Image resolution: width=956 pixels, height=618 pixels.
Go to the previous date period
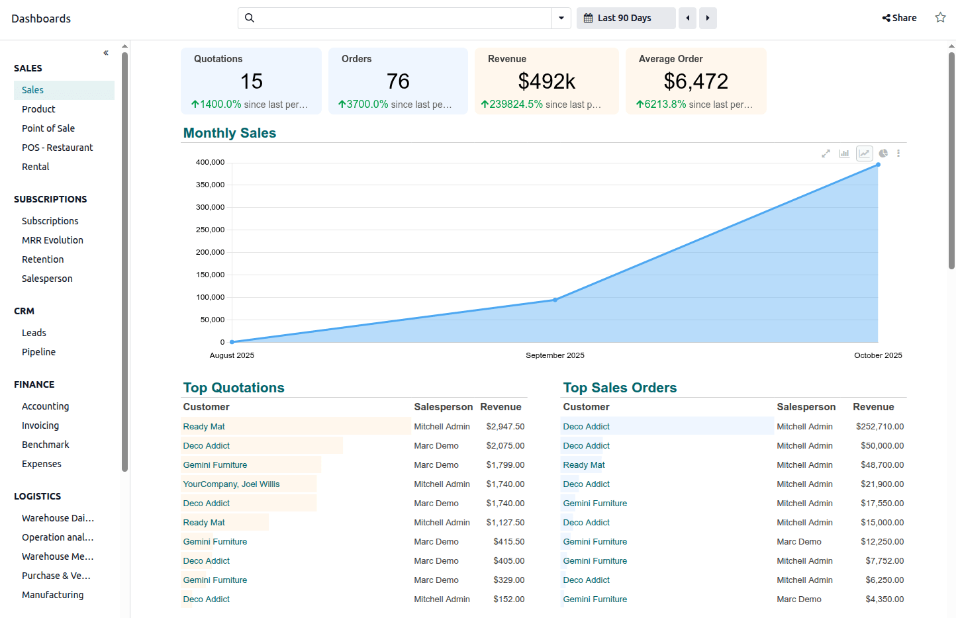(x=688, y=18)
